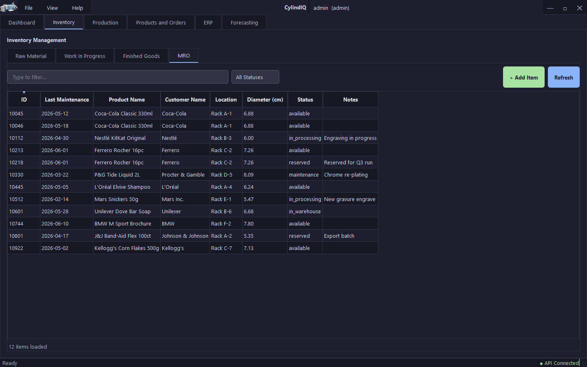Viewport: 587px width, 367px height.
Task: Click the Unilever Dove Bar Soap cell
Action: coord(127,211)
